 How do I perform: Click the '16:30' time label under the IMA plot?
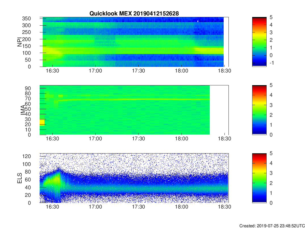click(52, 139)
